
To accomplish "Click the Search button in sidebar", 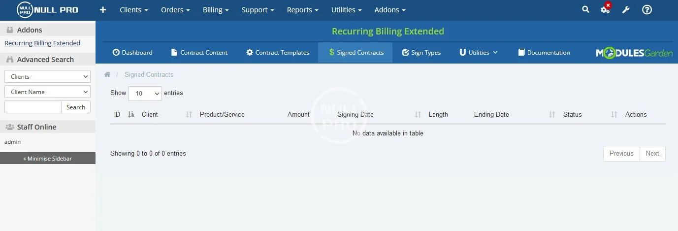I will [x=76, y=107].
